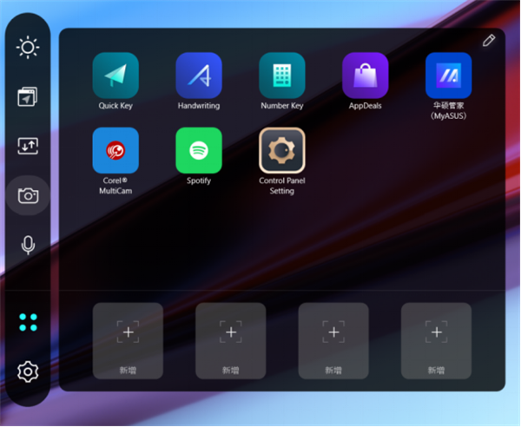Click the leftmost 新增 add slot
The height and width of the screenshot is (427, 521).
click(128, 340)
